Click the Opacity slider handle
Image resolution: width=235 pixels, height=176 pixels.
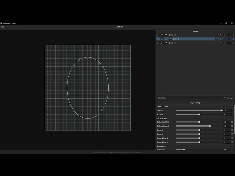pyautogui.click(x=222, y=110)
